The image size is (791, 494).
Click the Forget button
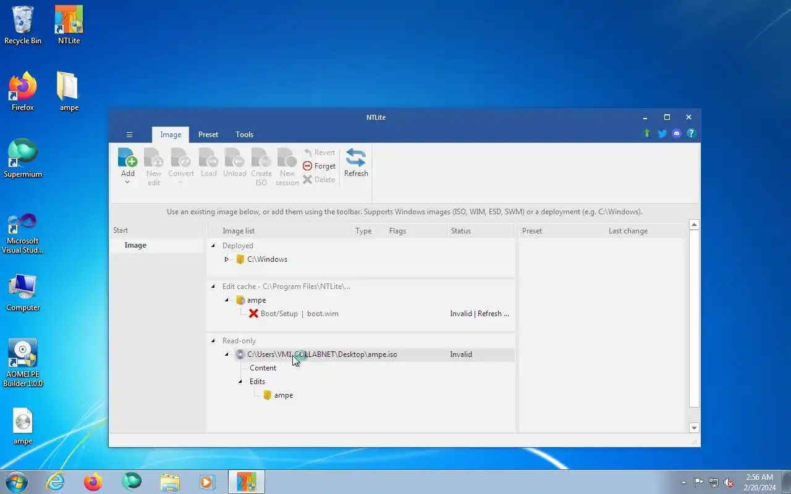pyautogui.click(x=319, y=166)
